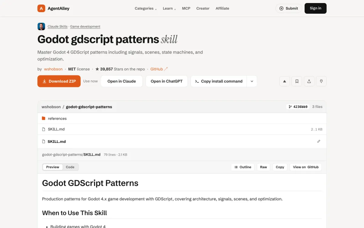The height and width of the screenshot is (228, 364).
Task: Switch to the Preview tab
Action: point(53,167)
